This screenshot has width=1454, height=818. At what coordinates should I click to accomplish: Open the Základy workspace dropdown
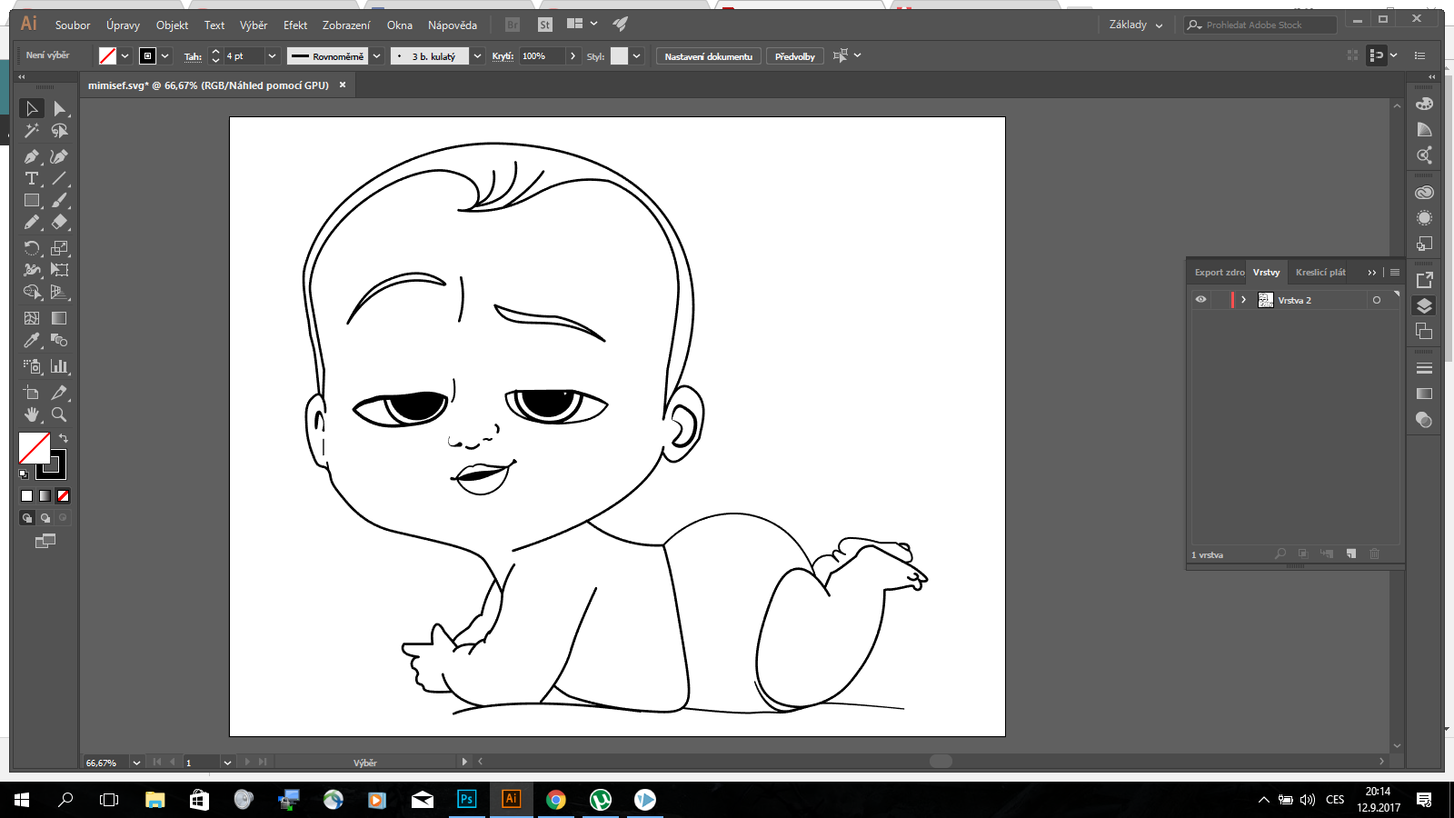click(x=1135, y=25)
